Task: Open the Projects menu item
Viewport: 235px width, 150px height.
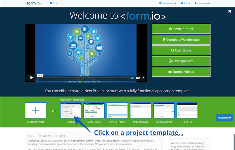Action: coord(55,3)
